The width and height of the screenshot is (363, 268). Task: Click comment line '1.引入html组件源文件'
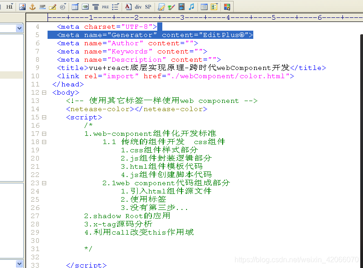point(166,191)
